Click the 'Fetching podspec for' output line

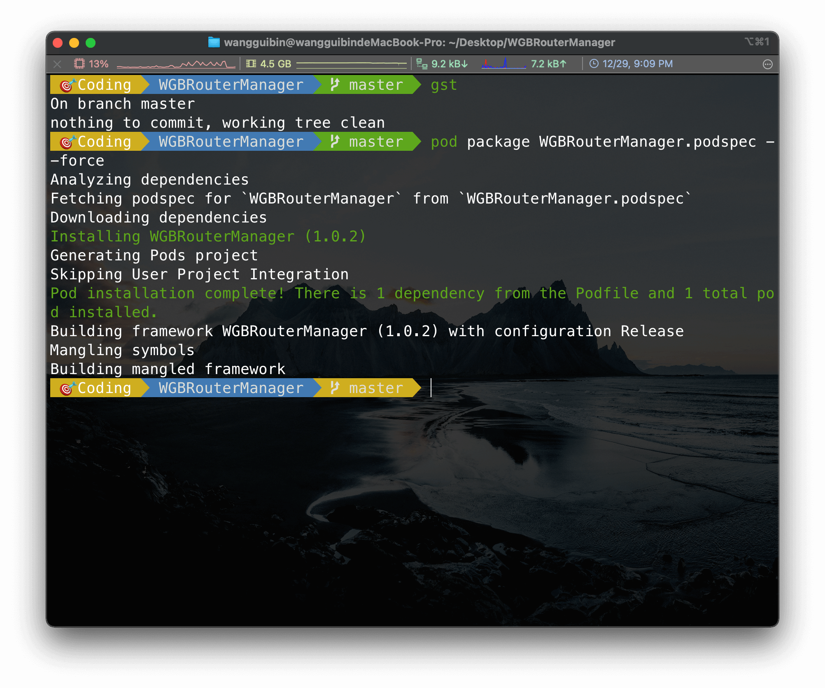tap(371, 199)
